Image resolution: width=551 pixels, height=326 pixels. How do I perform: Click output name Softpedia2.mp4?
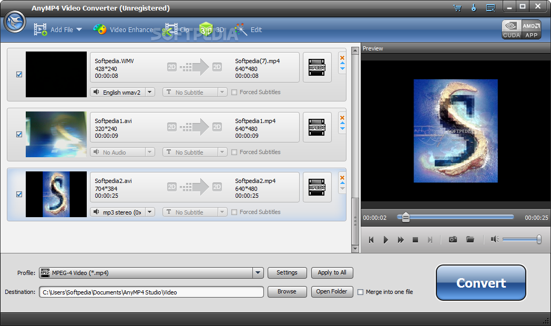tap(256, 180)
